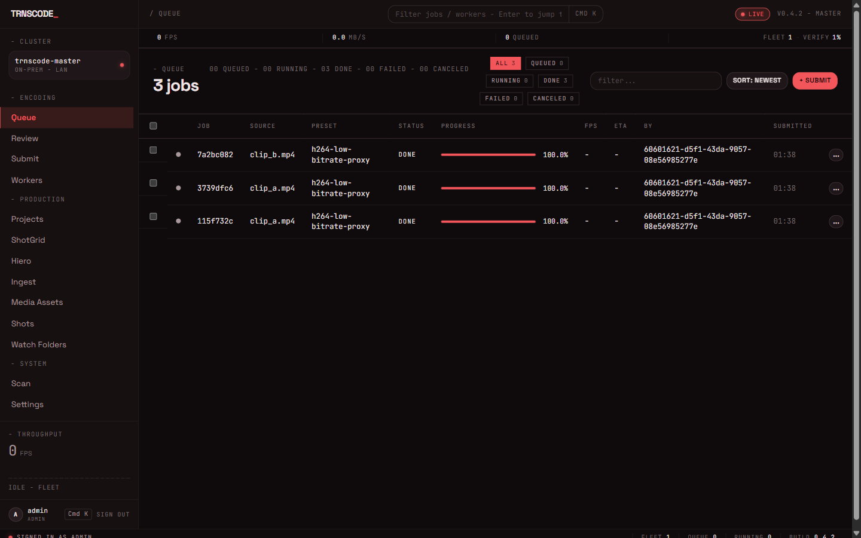Viewport: 861px width, 538px height.
Task: Open Shots in the sidebar
Action: click(x=67, y=324)
